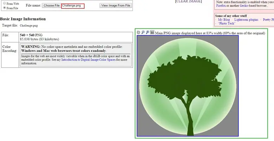Visit the My Blog link
Screen dimensions: 274x141
(224, 20)
